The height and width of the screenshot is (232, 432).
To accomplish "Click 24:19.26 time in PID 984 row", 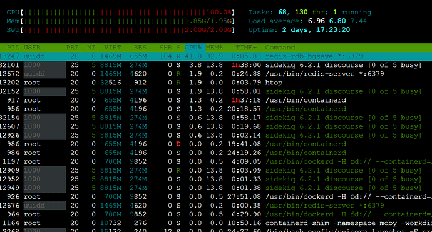I will coord(244,153).
